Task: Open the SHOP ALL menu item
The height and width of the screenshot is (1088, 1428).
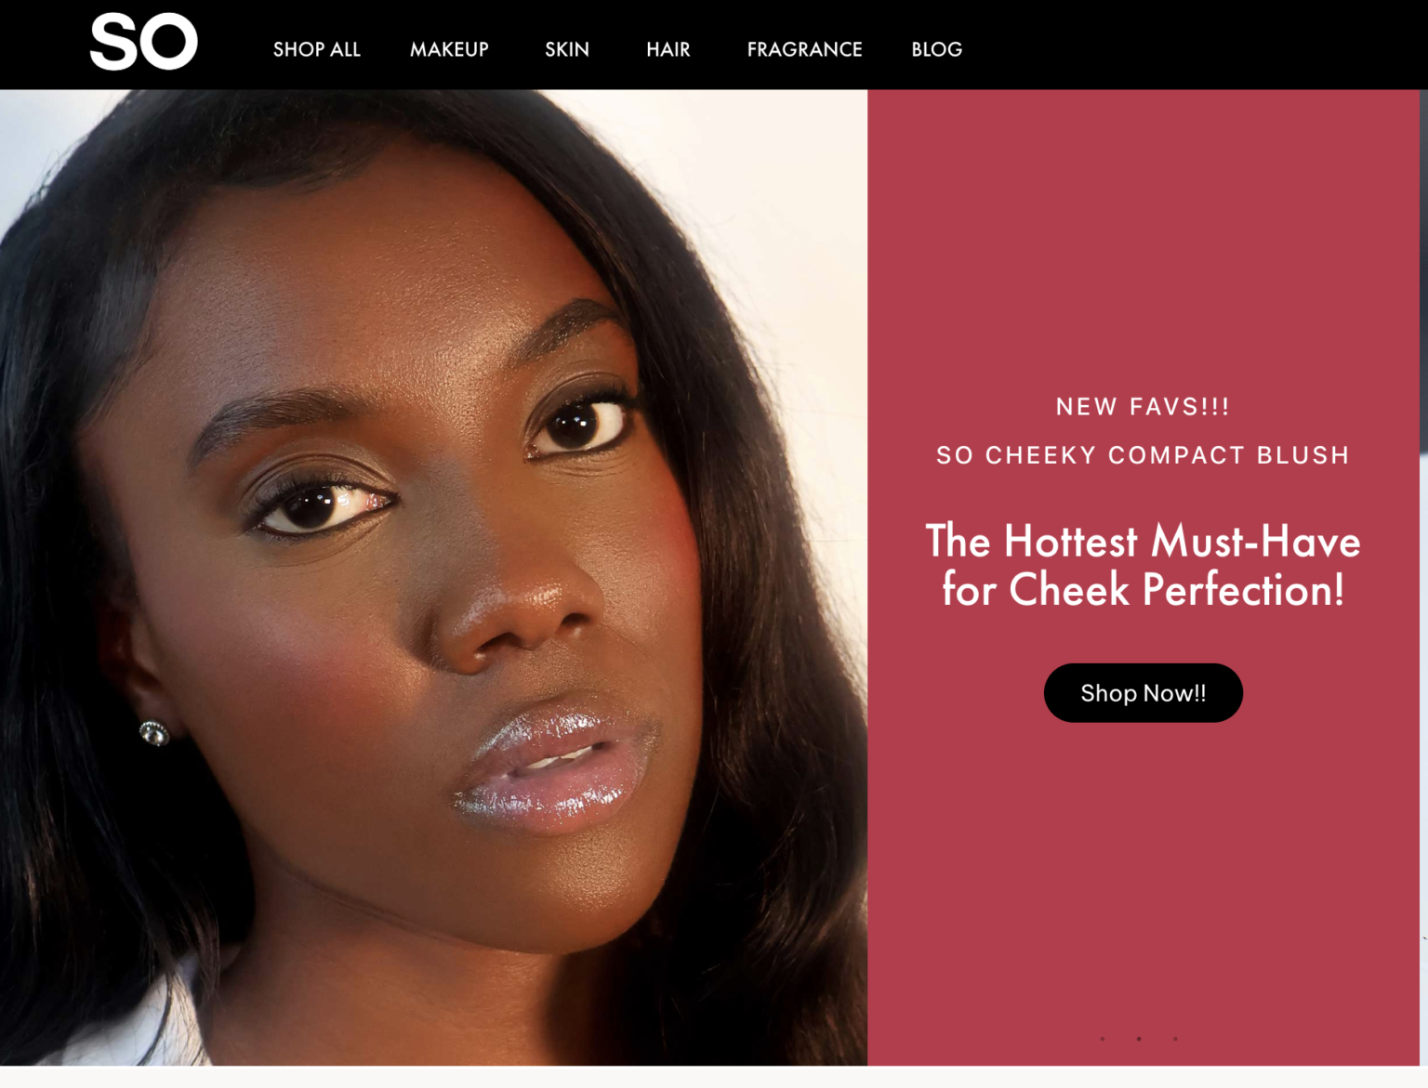Action: tap(316, 49)
